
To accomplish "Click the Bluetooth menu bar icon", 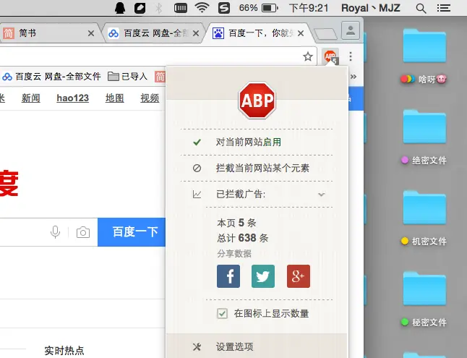I will [159, 8].
